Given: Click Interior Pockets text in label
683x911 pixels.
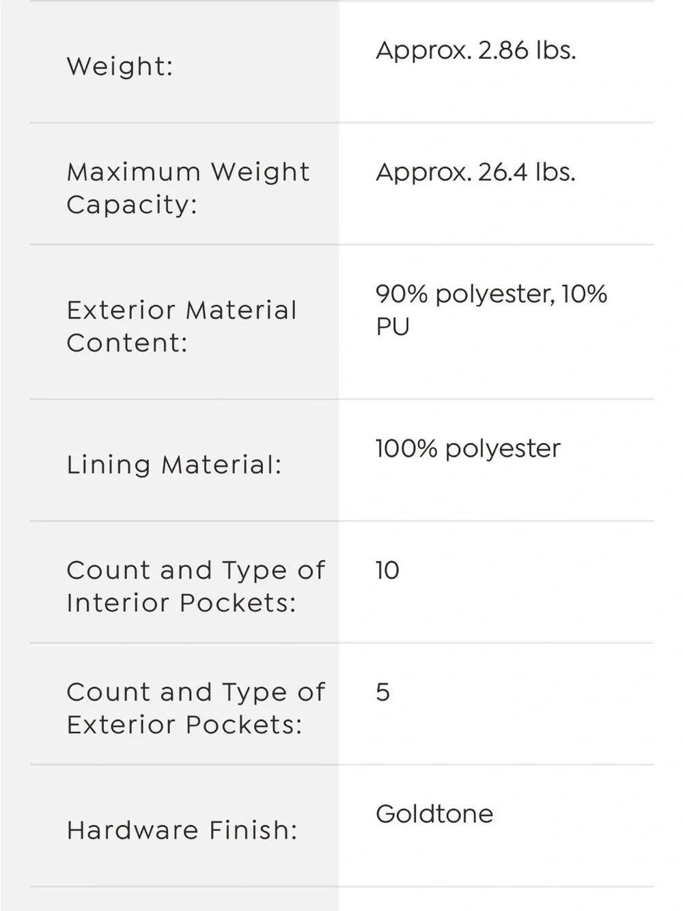Looking at the screenshot, I should point(182,603).
